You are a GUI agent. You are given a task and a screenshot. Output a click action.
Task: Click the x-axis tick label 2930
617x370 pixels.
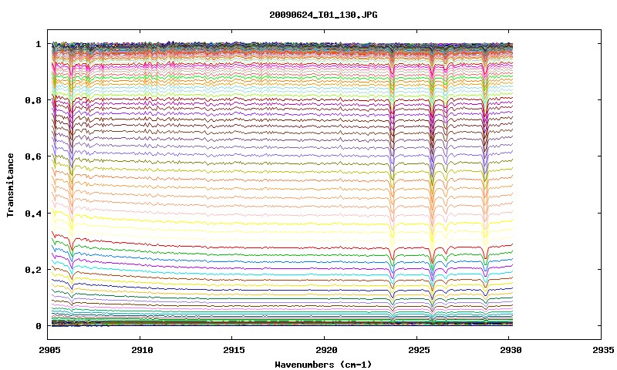[x=511, y=350]
